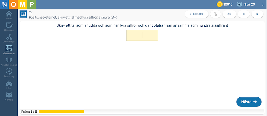
Task: Open the three-dot menu in top bar
Action: coord(263,4)
